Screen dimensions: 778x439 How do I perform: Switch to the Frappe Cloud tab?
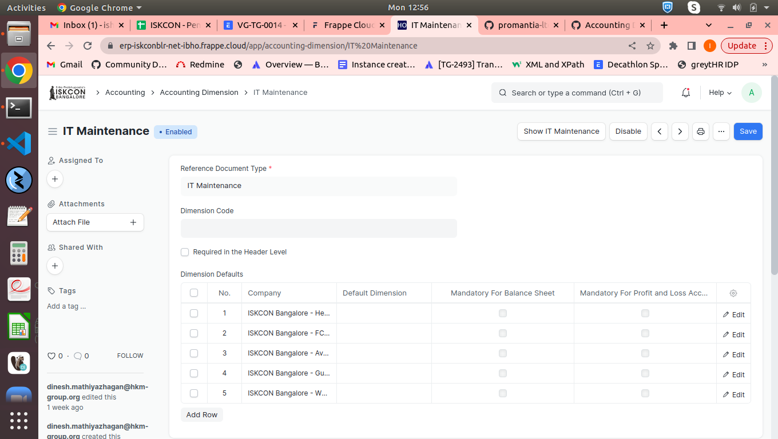343,25
